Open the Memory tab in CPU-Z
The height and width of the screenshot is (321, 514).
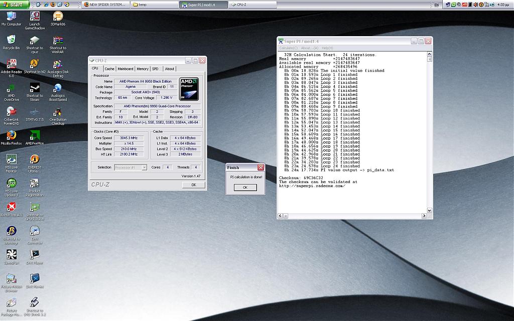[x=143, y=69]
